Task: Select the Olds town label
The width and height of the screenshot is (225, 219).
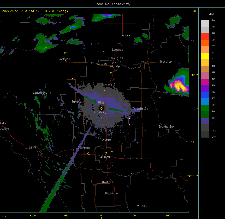Action: pyautogui.click(x=101, y=102)
